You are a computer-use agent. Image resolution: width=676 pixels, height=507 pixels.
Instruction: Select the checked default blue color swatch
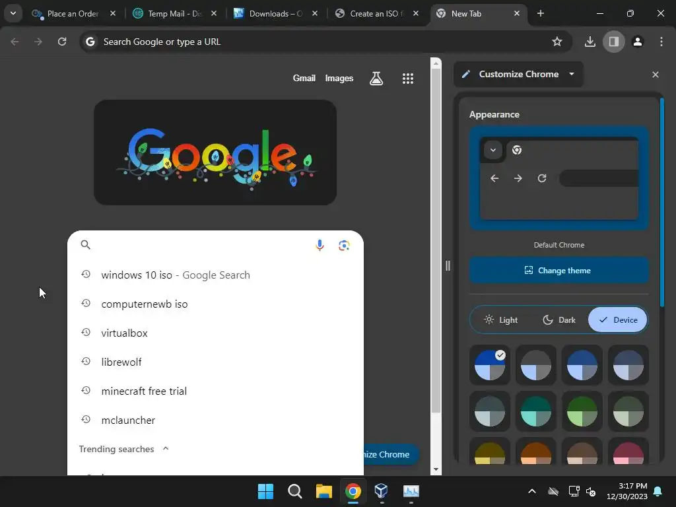(x=490, y=365)
